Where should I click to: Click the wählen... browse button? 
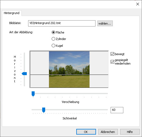coord(105,23)
